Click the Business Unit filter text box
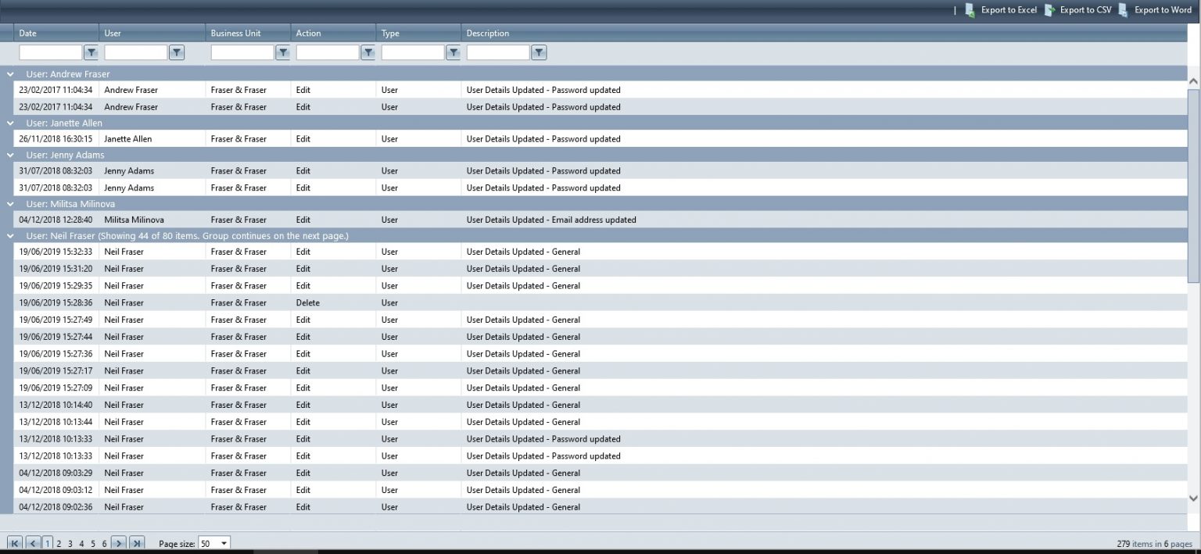The image size is (1201, 554). point(242,52)
